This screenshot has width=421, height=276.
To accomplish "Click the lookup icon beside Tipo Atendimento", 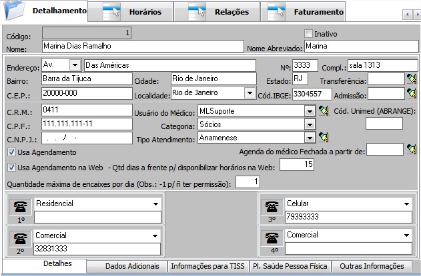I will click(x=324, y=138).
